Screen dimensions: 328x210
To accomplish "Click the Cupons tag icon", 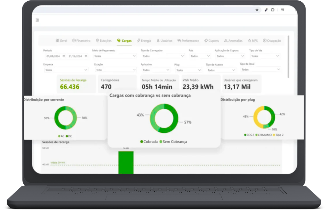I will pyautogui.click(x=206, y=40).
